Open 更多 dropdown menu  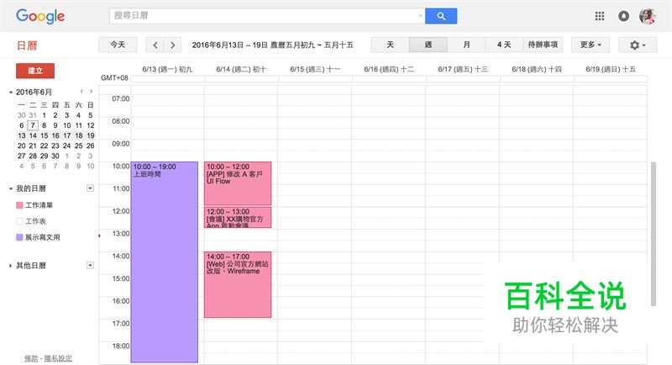tap(591, 45)
